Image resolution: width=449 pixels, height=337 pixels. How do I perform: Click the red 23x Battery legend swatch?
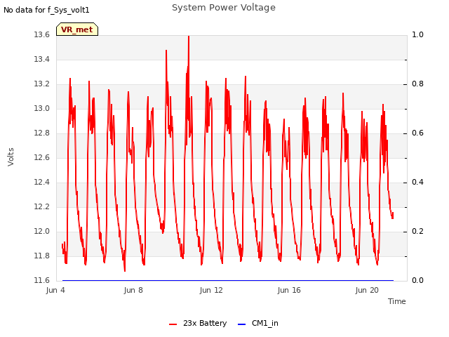(x=173, y=324)
